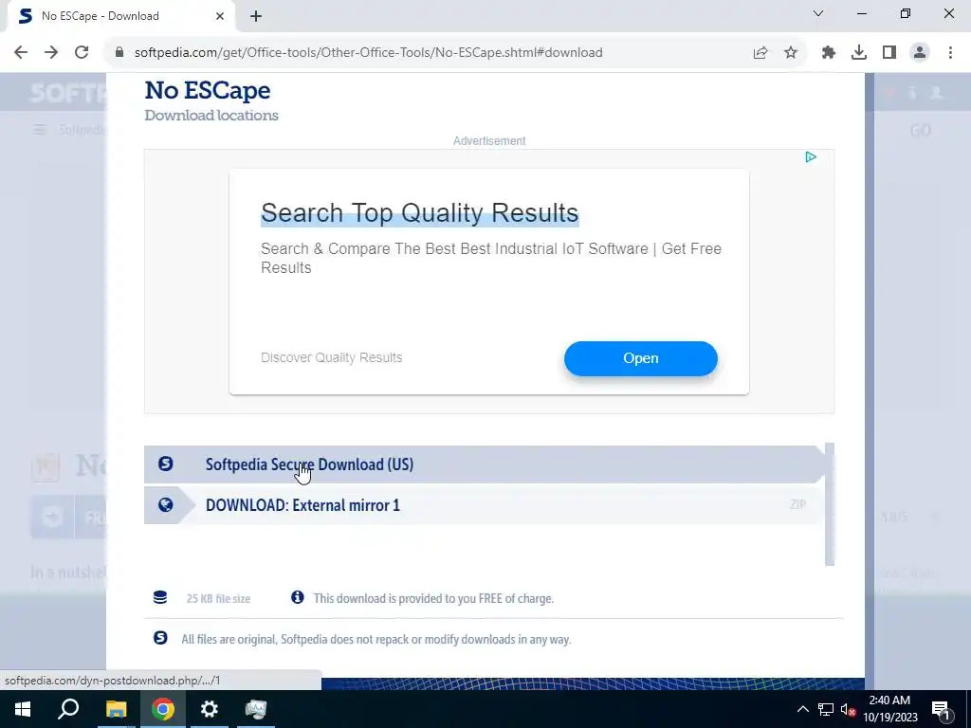Click the muted volume tray icon

tap(848, 709)
